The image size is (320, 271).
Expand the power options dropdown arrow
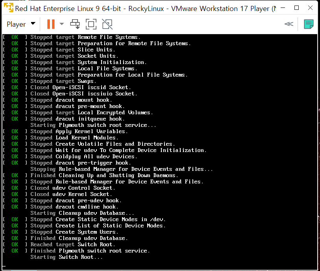[62, 24]
